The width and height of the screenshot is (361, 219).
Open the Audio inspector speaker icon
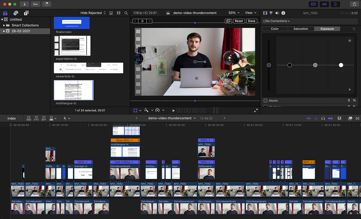[x=277, y=13]
